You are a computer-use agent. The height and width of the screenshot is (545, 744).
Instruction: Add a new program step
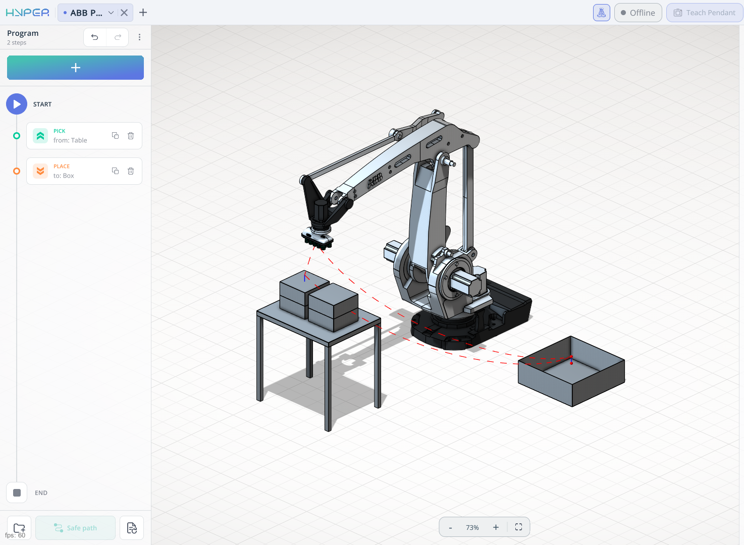click(x=75, y=68)
